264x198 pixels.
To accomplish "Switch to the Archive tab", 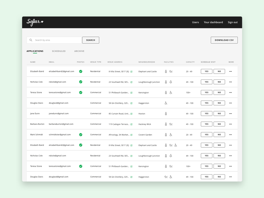I will 79,51.
